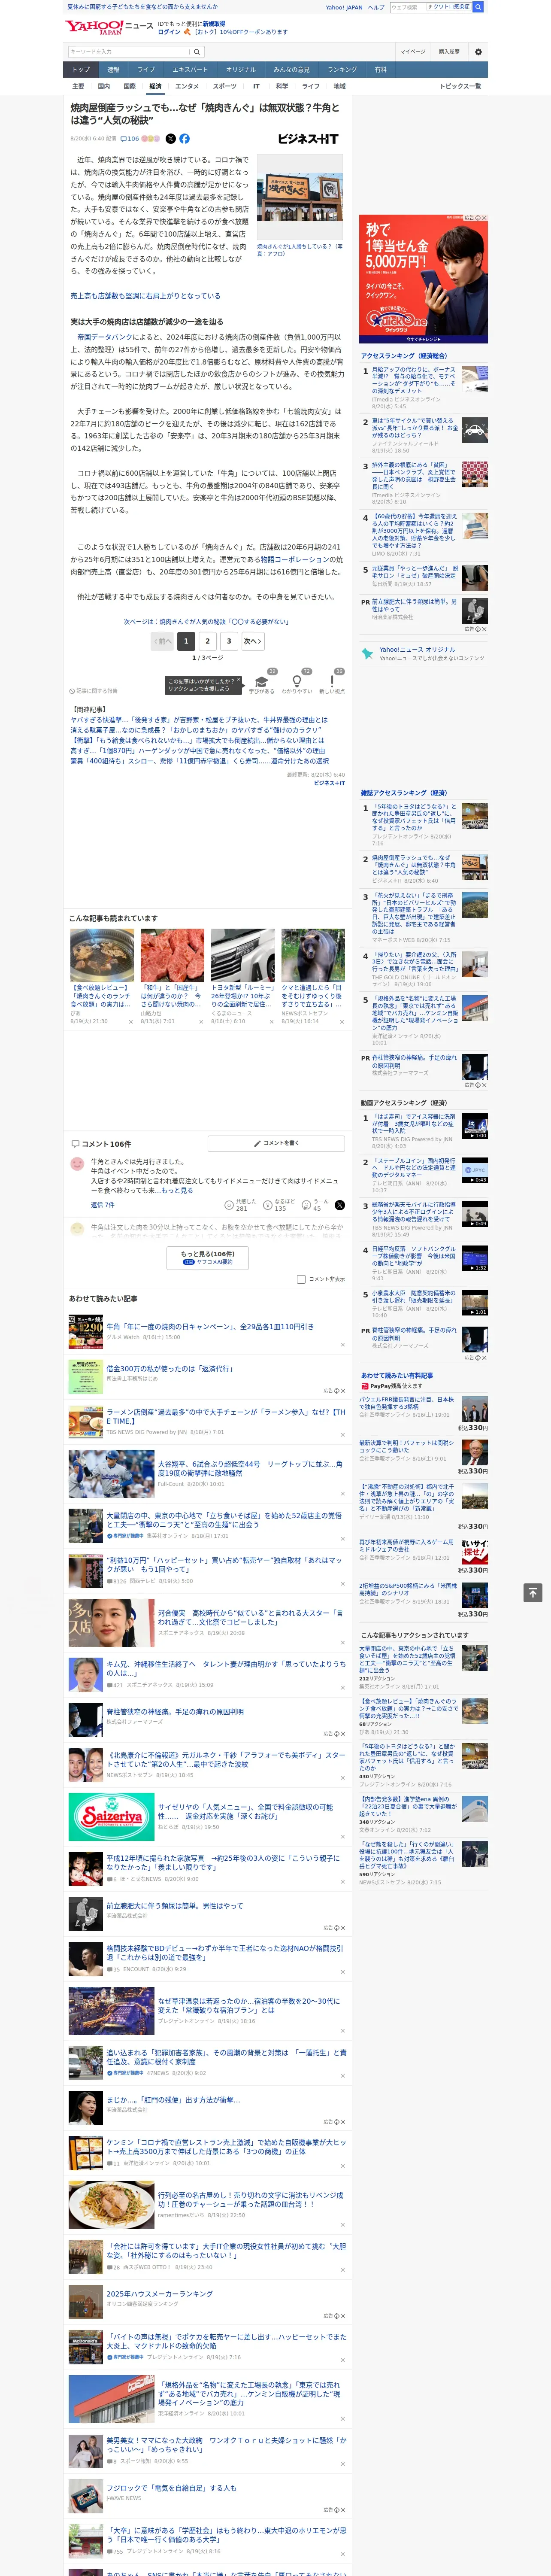Open the 経済 category tab
Viewport: 551px width, 2576px height.
155,86
